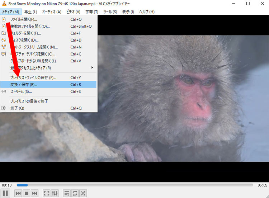Maximize the VLC window
This screenshot has width=269, height=198.
(248, 4)
